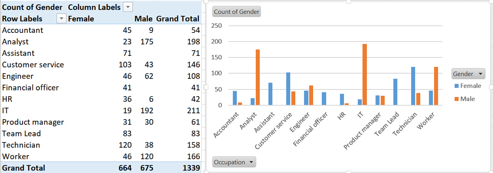Click the orange Male legend color swatch
This screenshot has height=173, width=493.
tap(456, 99)
